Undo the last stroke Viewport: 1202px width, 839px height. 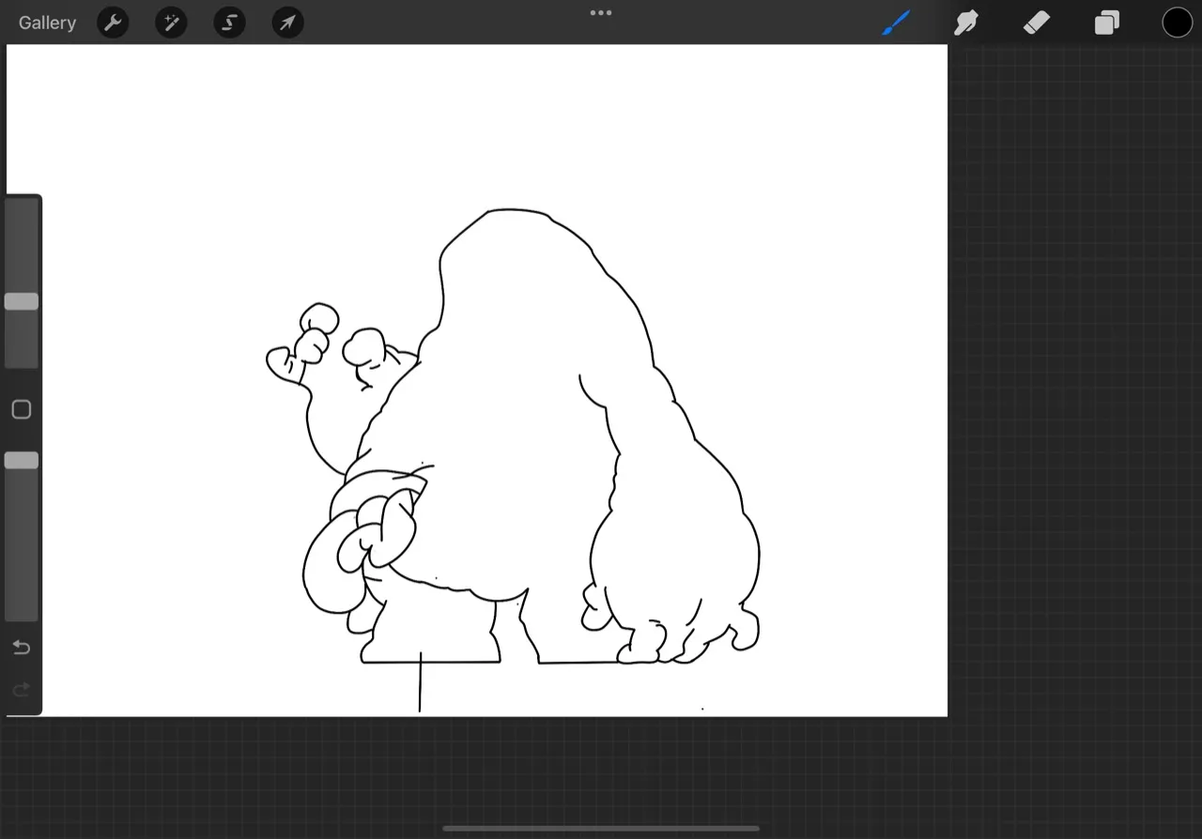coord(21,648)
